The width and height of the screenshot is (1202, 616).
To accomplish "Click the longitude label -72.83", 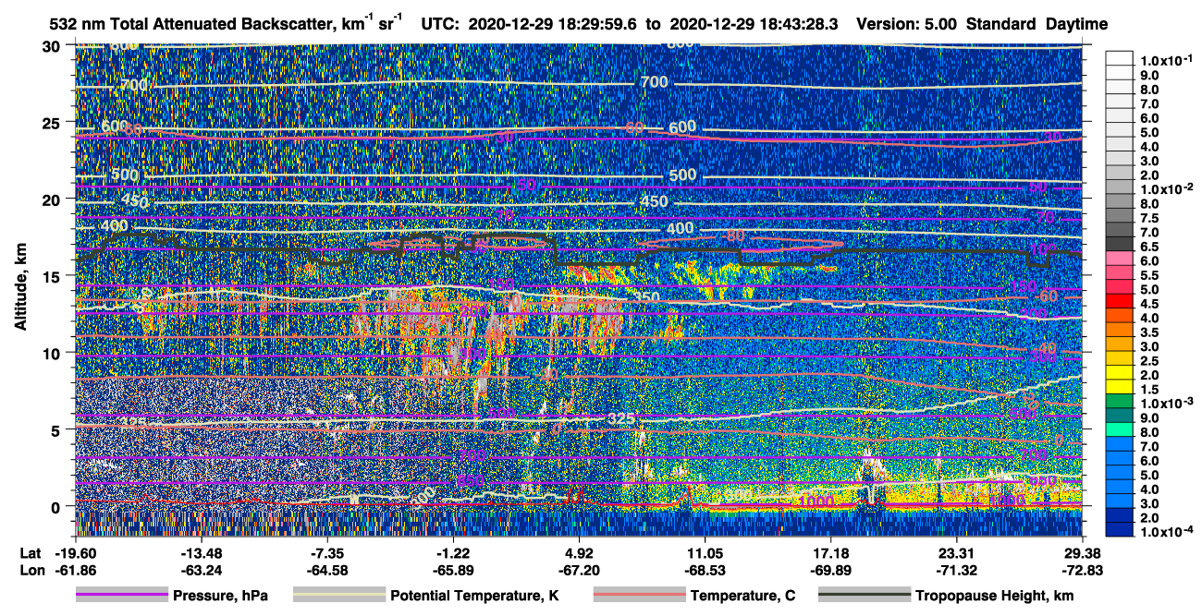I will (1082, 570).
